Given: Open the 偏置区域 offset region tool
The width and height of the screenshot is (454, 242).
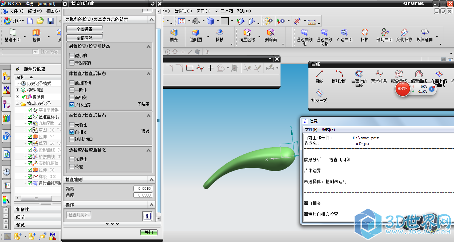Looking at the screenshot, I should [247, 35].
